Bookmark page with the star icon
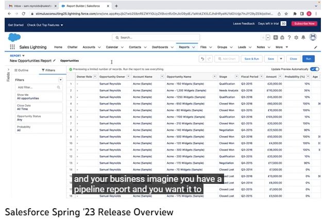Image resolution: width=324 pixels, height=221 pixels. click(x=286, y=14)
